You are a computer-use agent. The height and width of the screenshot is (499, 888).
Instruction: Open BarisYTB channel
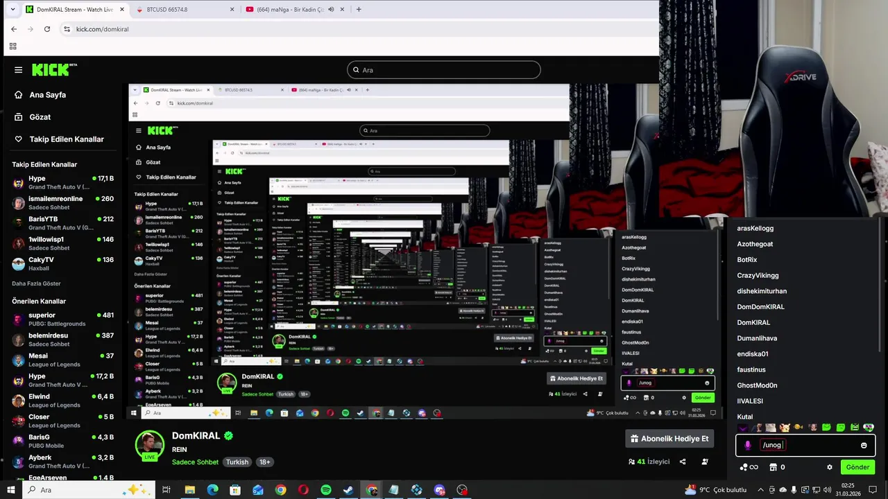(x=62, y=223)
